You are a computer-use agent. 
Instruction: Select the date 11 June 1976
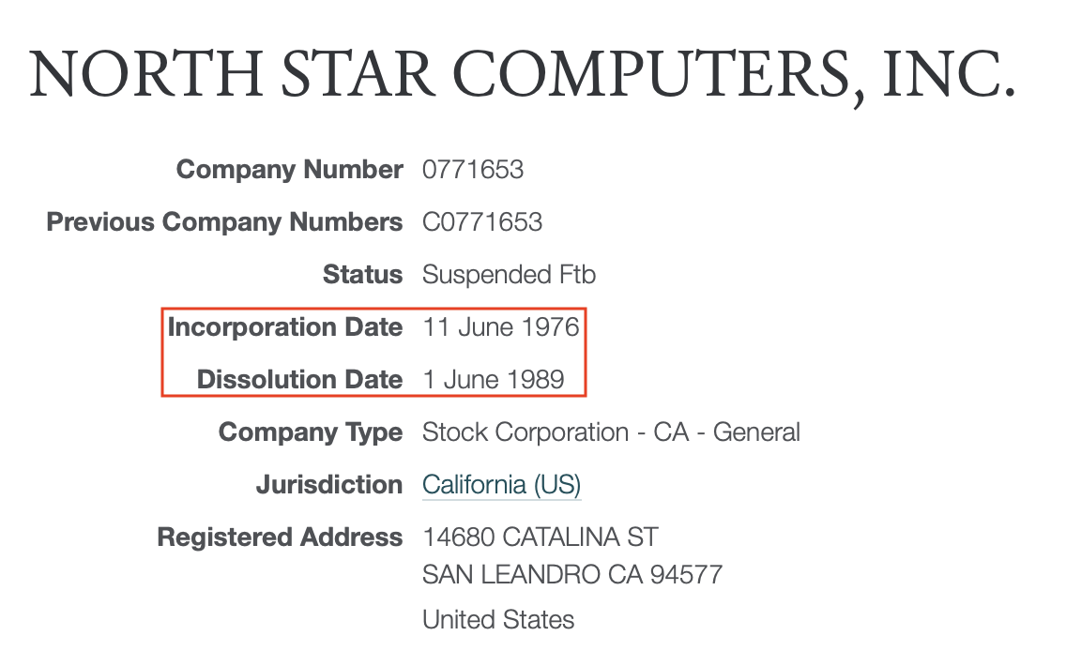tap(501, 327)
